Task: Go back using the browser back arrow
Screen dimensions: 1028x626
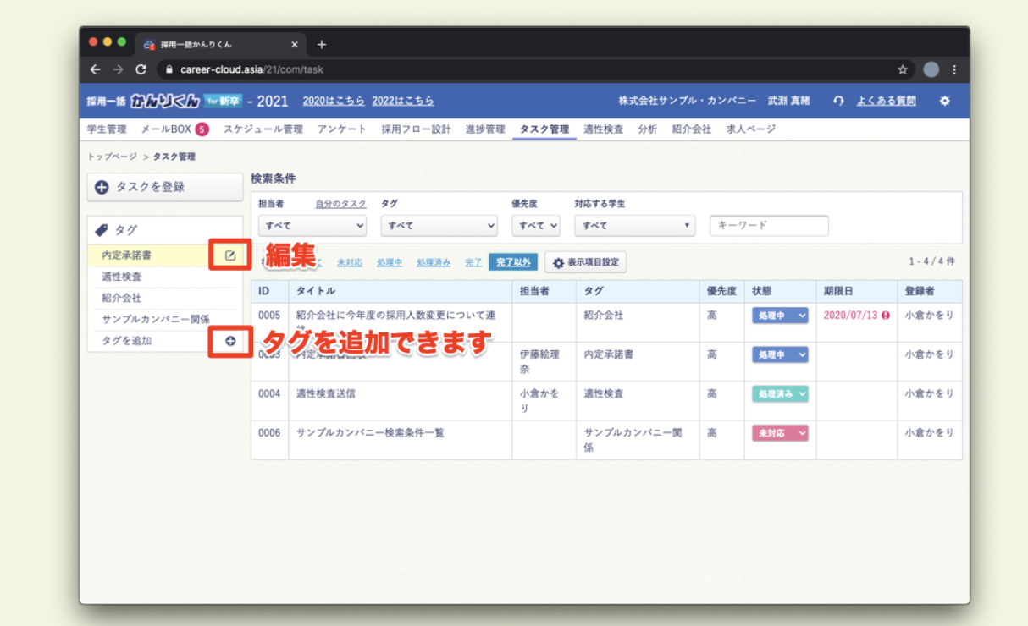Action: (95, 69)
